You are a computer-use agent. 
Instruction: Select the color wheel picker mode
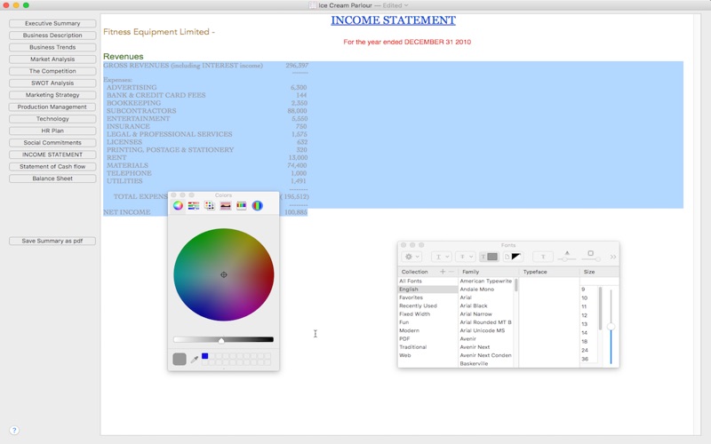tap(178, 205)
